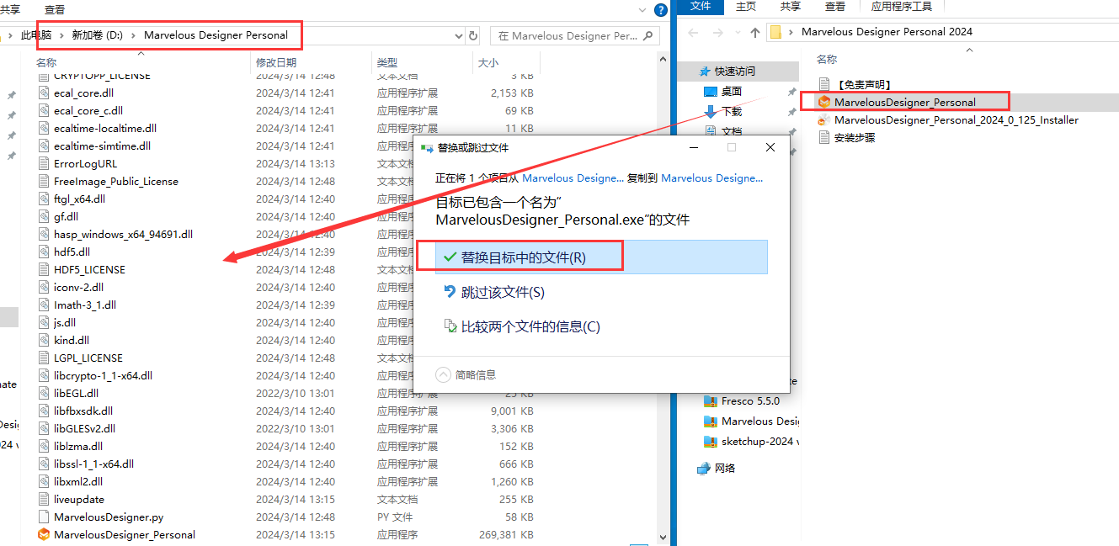The width and height of the screenshot is (1119, 546).
Task: Click the file icon of libEGL.dll
Action: point(44,393)
